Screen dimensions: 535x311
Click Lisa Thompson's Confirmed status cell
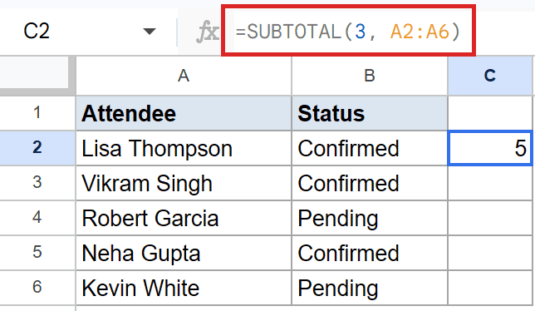click(x=370, y=148)
